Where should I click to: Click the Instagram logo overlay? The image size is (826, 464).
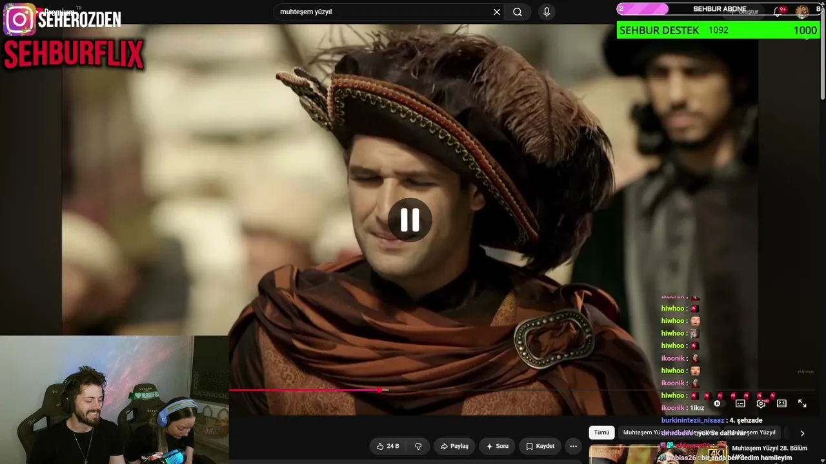click(19, 19)
